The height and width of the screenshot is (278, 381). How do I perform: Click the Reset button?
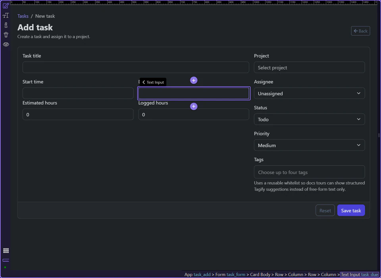click(325, 210)
